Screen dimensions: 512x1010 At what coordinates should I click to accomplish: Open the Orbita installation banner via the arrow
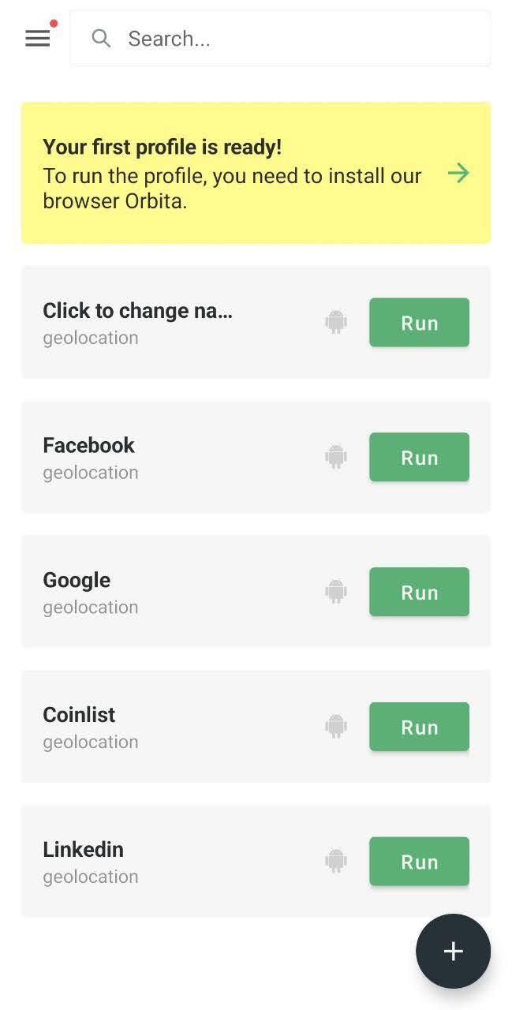pos(458,173)
